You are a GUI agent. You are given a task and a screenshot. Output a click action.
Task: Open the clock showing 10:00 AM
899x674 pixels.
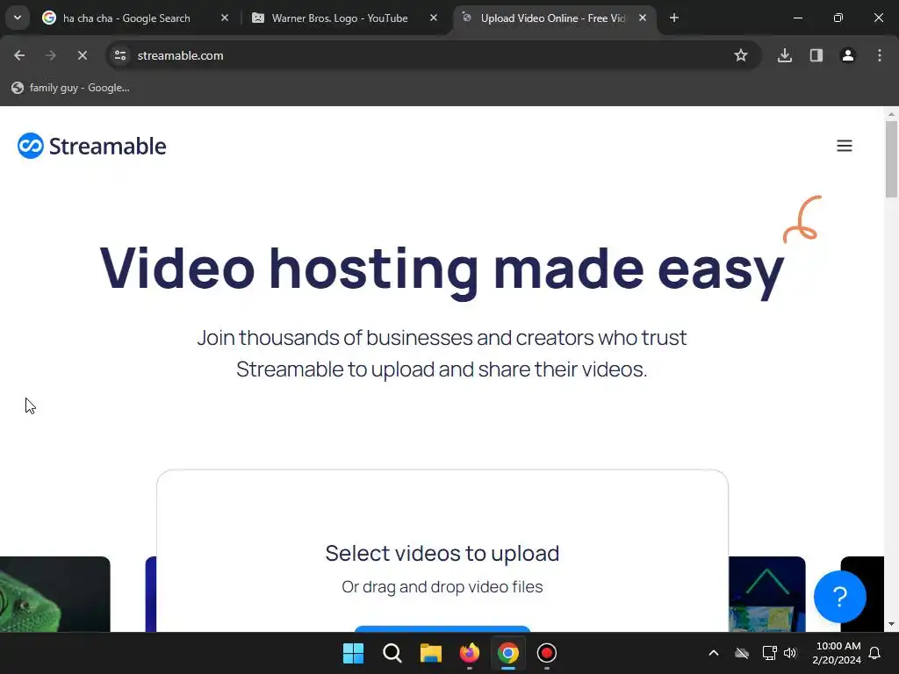tap(837, 653)
